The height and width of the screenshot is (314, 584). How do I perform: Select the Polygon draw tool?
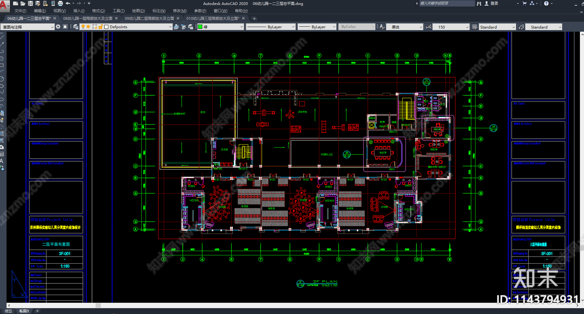tap(2, 58)
